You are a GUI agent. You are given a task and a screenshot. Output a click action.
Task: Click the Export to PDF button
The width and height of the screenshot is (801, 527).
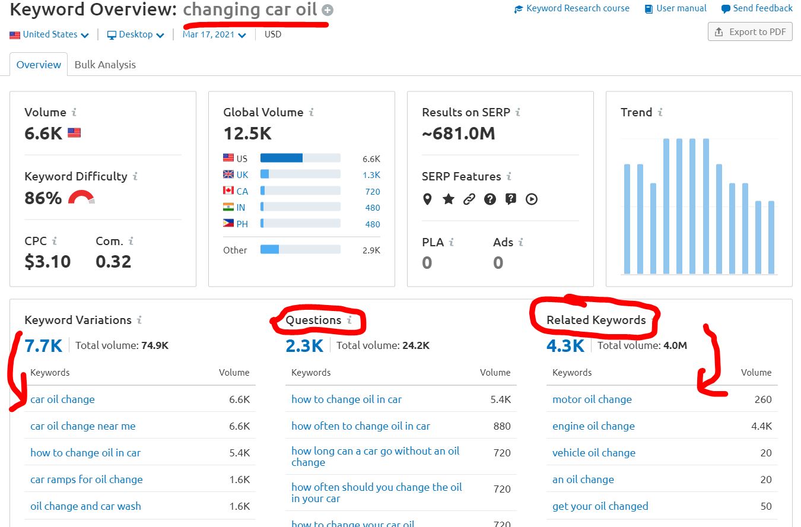tap(751, 32)
